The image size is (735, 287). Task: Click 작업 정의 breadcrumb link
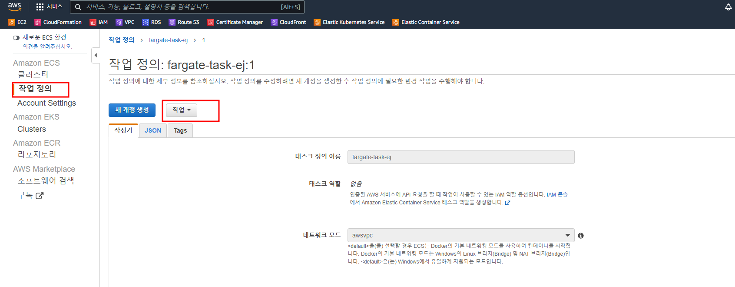(122, 40)
